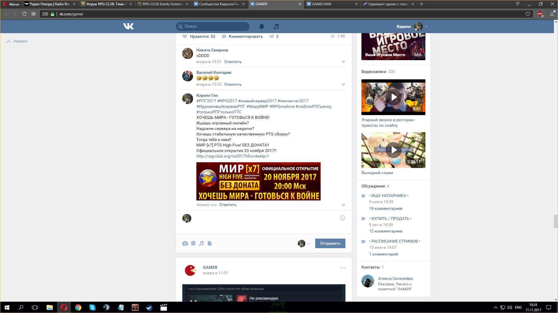Open ИЩУ НАПАРНИКА discussion
This screenshot has width=558, height=313.
click(x=389, y=196)
